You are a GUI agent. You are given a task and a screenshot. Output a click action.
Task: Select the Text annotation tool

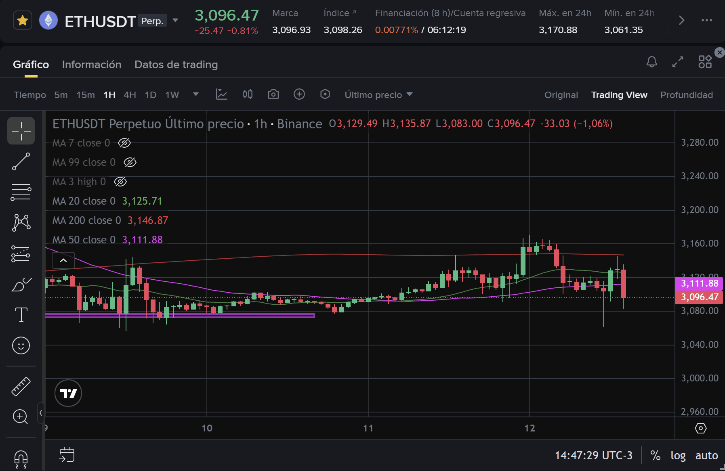point(21,315)
